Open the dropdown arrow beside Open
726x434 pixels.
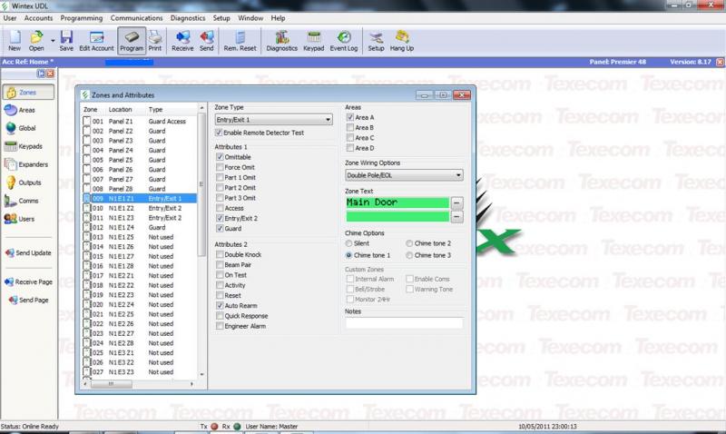pos(53,39)
